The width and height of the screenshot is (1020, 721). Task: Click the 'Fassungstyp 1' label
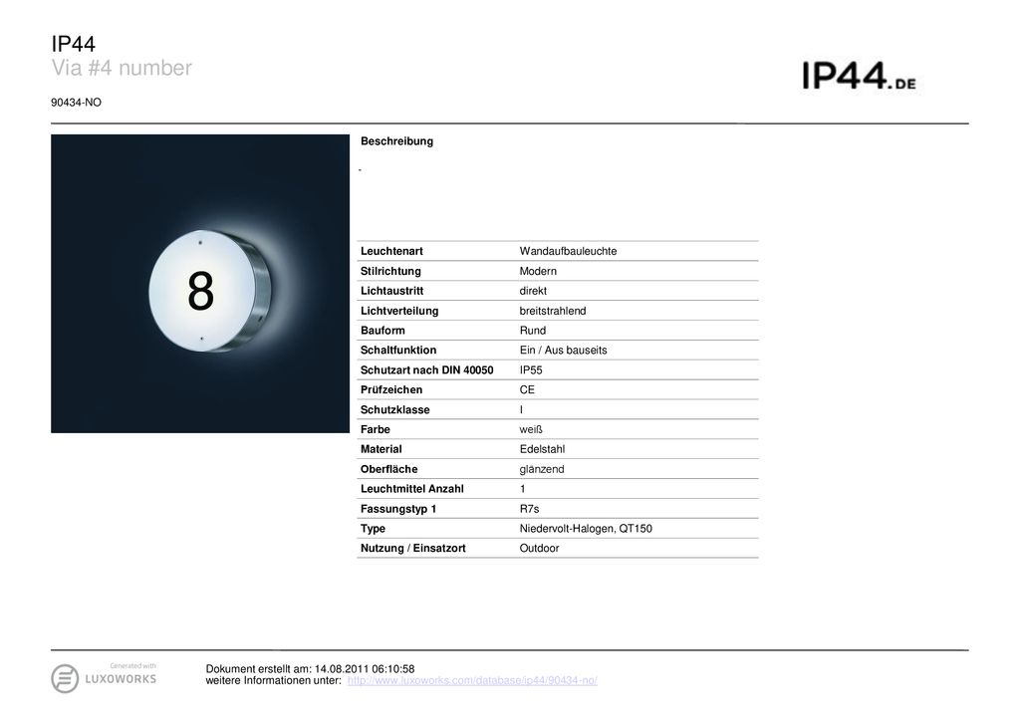[398, 509]
